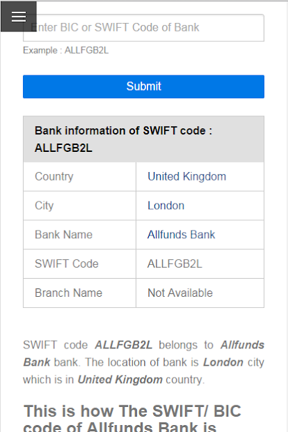Click bold italic ALLFGB2L in the paragraph
Screen dimensions: 288x432
[124, 345]
